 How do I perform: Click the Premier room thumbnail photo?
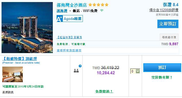coord(13,74)
